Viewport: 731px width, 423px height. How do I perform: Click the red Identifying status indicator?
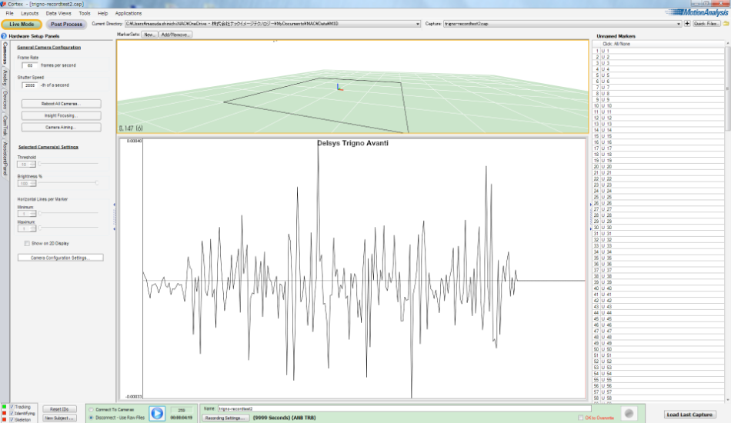pyautogui.click(x=4, y=413)
